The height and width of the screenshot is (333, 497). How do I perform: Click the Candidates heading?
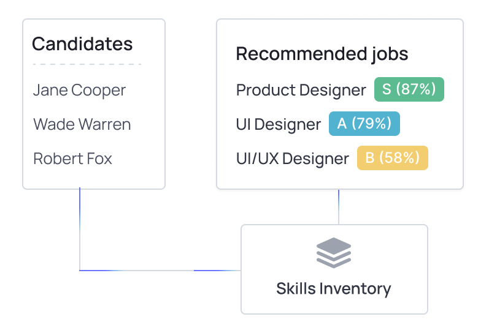pos(82,44)
